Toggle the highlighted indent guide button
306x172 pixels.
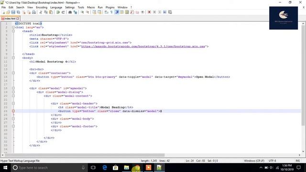click(x=117, y=12)
